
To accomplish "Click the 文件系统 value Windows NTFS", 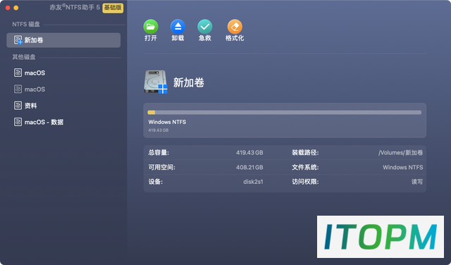I will pyautogui.click(x=402, y=167).
